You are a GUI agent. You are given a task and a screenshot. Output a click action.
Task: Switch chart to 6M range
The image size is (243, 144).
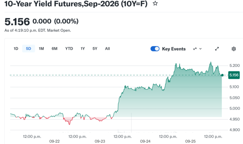point(54,49)
